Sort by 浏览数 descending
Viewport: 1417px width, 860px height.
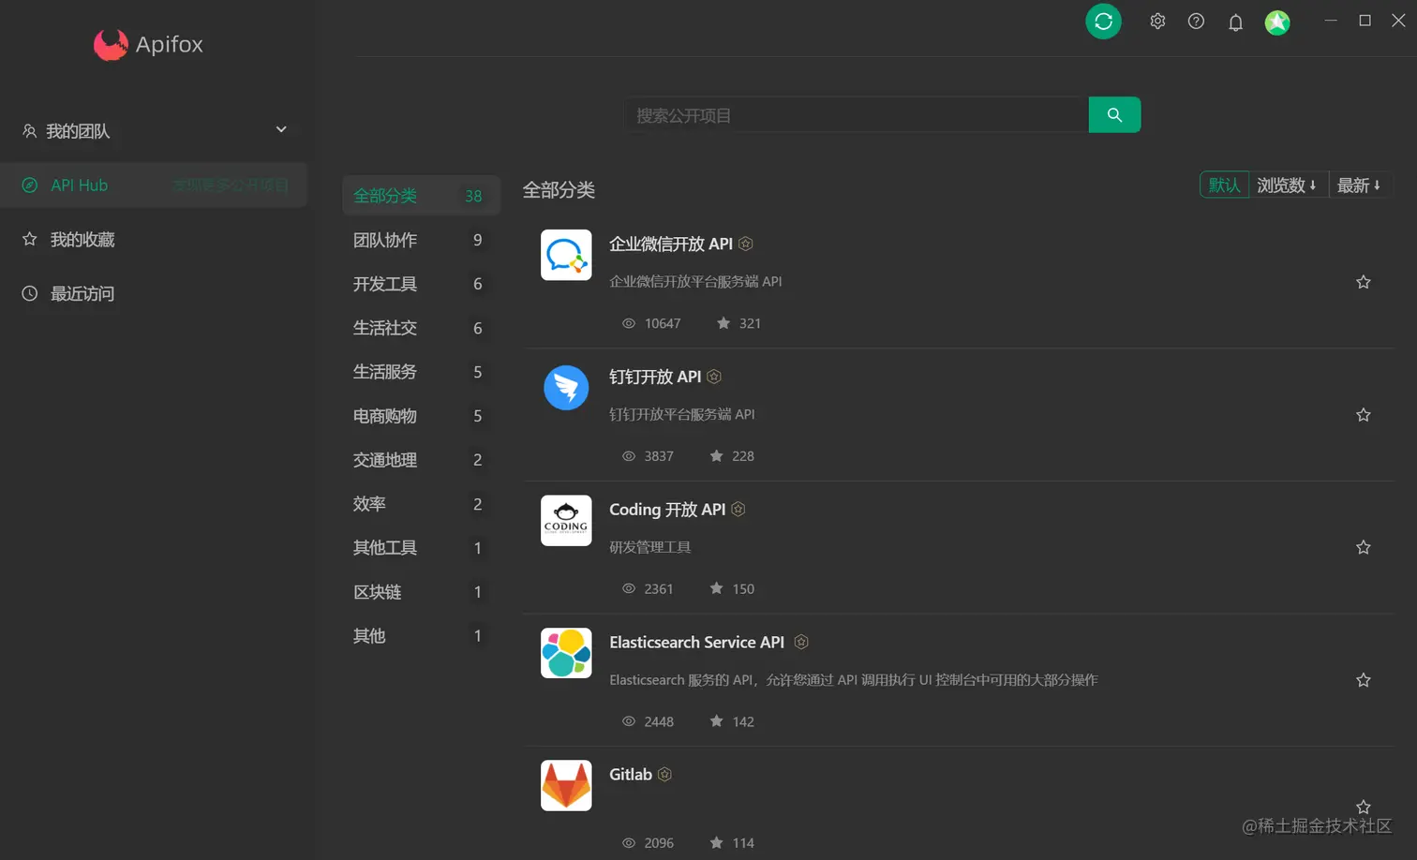click(1288, 185)
